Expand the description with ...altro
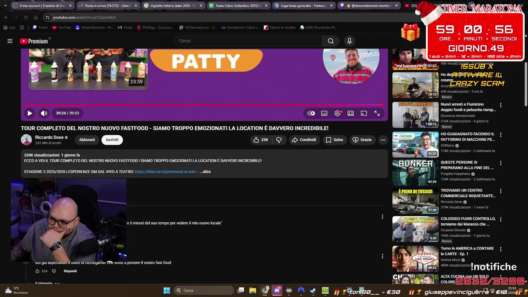Image resolution: width=528 pixels, height=297 pixels. 205,172
